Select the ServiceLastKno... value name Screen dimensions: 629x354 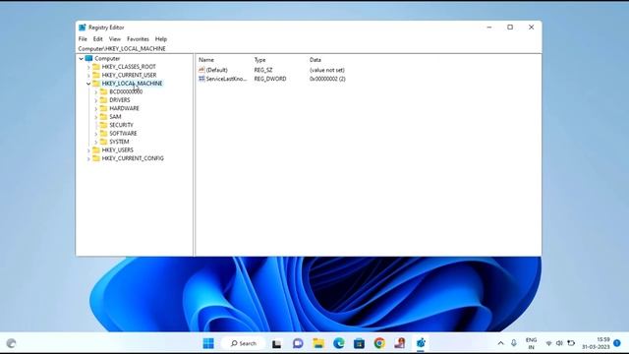227,79
